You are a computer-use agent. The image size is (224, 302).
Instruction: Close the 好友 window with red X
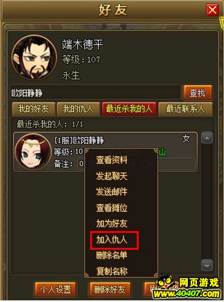[212, 10]
